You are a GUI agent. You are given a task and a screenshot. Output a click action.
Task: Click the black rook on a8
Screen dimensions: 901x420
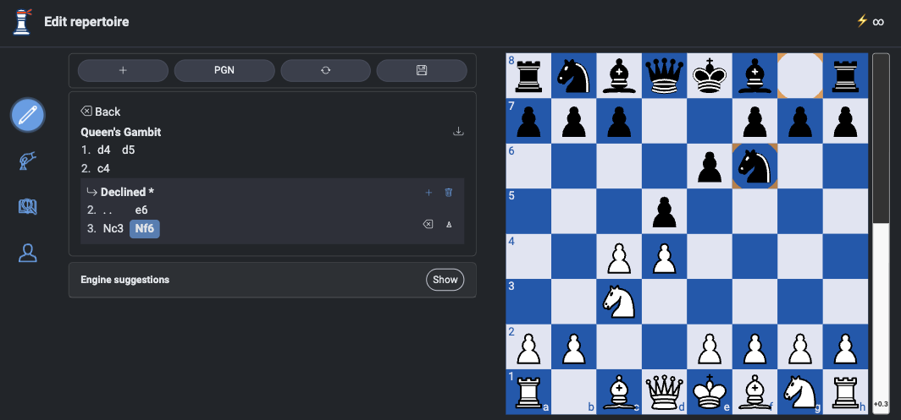[528, 75]
